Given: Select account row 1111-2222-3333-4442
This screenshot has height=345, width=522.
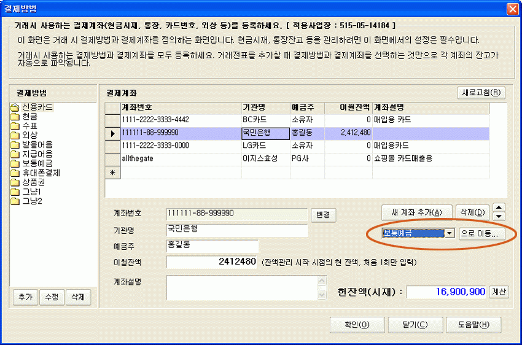Looking at the screenshot, I should pyautogui.click(x=297, y=120).
